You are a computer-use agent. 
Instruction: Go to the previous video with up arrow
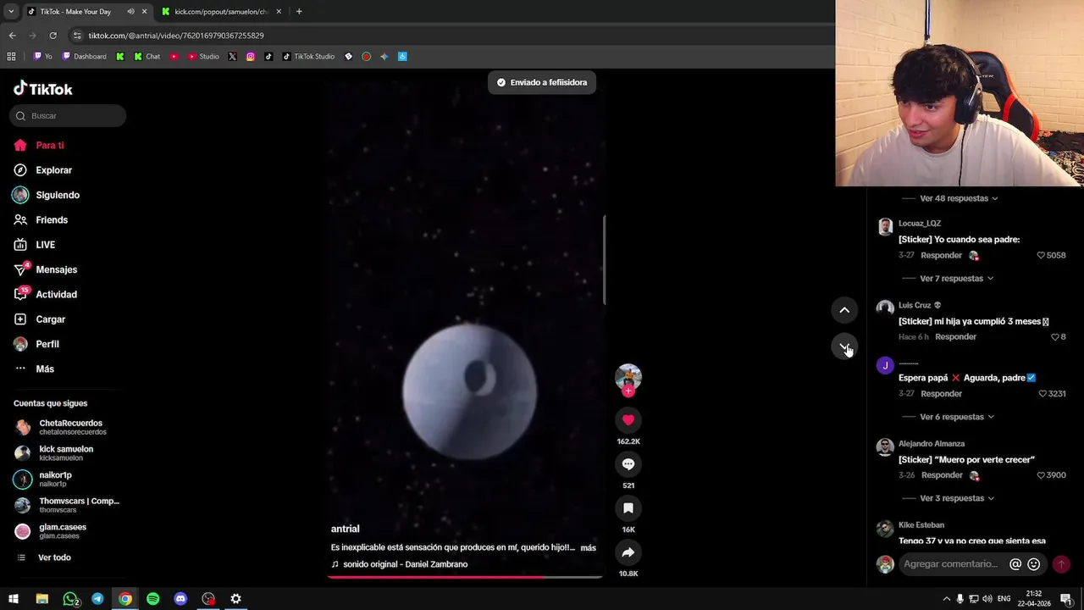click(x=844, y=310)
